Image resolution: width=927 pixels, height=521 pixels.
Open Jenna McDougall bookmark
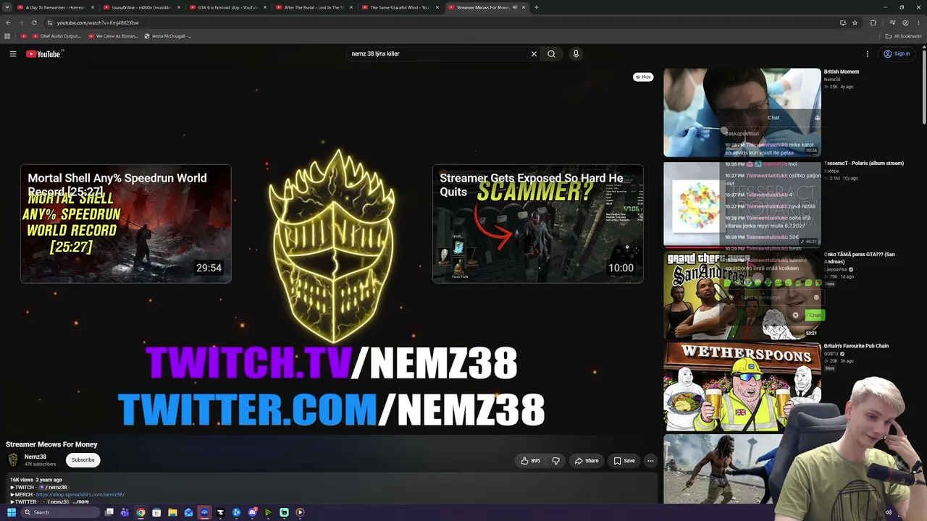168,35
